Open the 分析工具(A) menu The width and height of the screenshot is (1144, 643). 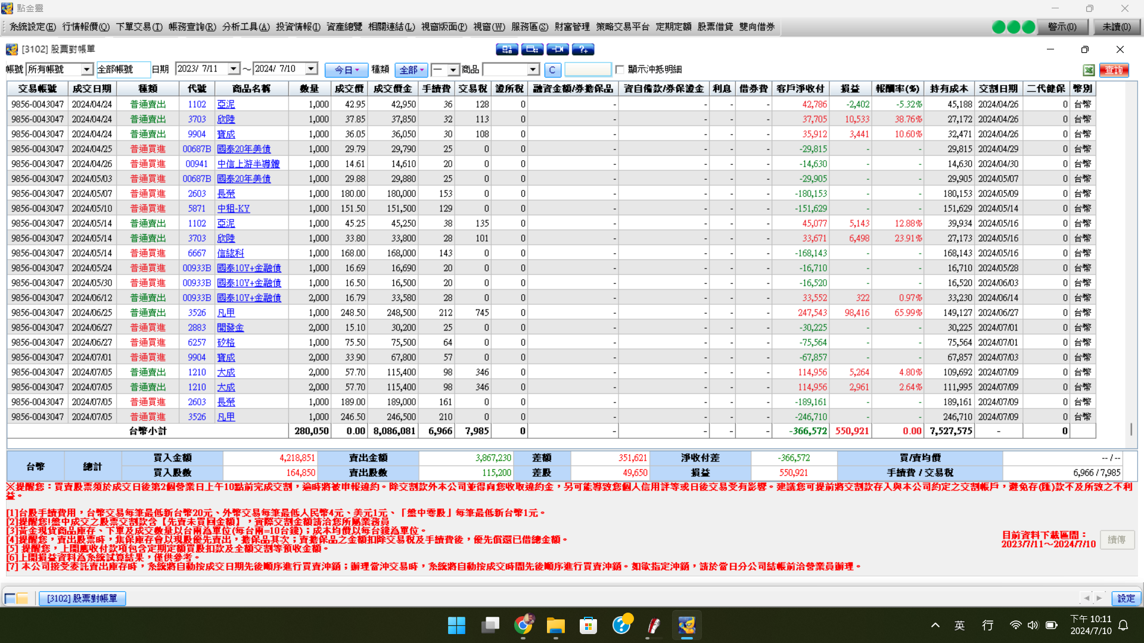pyautogui.click(x=245, y=27)
